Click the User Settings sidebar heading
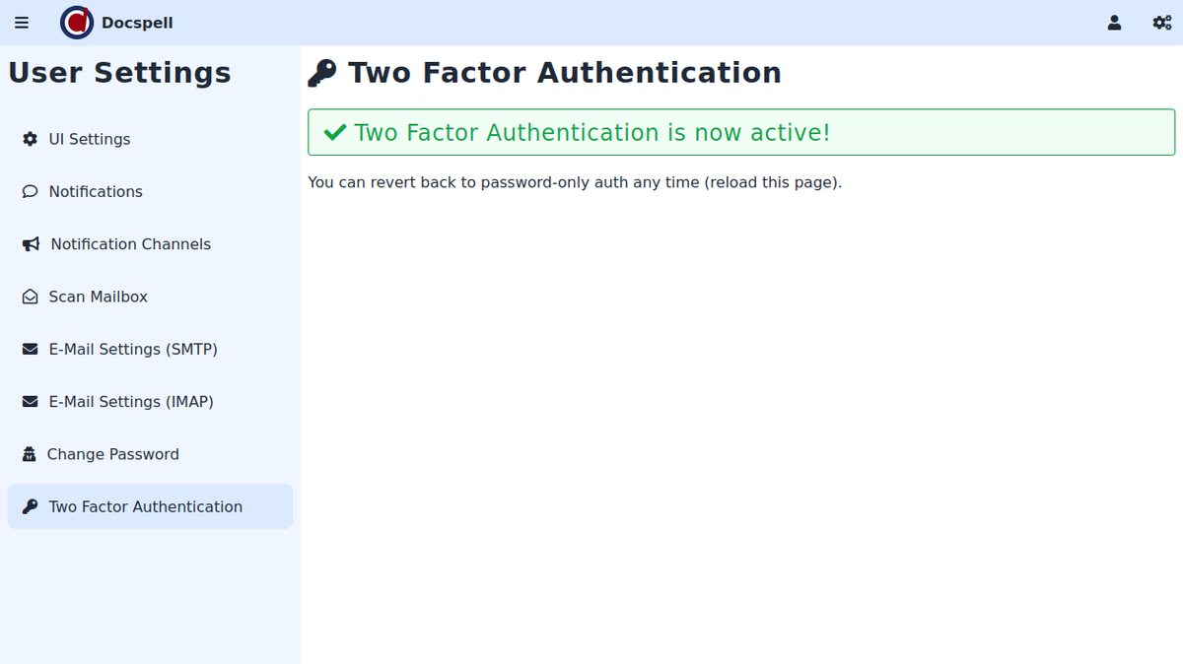 [x=119, y=73]
